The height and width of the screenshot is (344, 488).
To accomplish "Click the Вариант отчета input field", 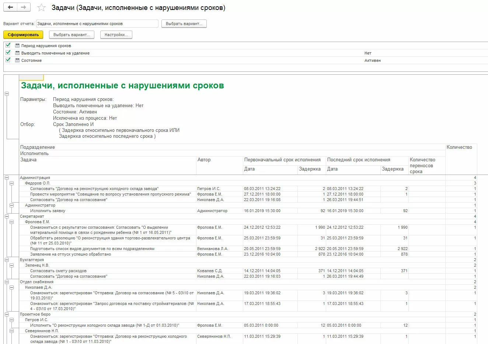I will pos(97,24).
